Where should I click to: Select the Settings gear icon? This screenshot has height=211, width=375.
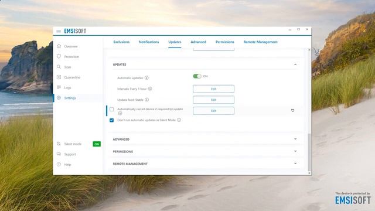[x=59, y=98]
